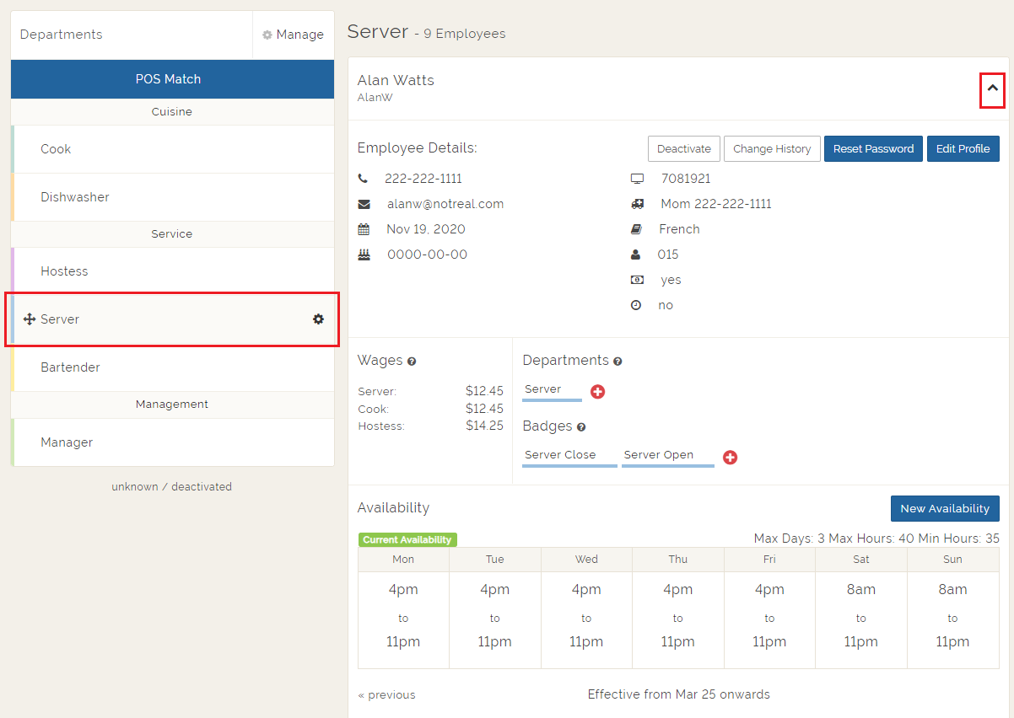Click the Deactivate button
The height and width of the screenshot is (718, 1014).
click(x=683, y=149)
